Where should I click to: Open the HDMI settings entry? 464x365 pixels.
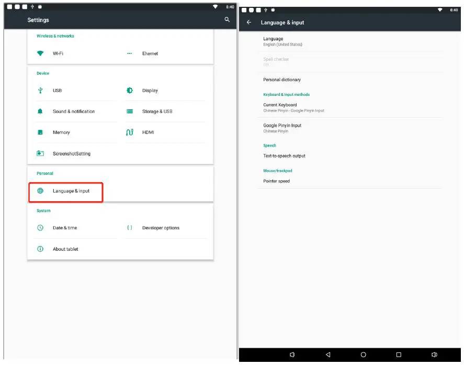pyautogui.click(x=165, y=132)
